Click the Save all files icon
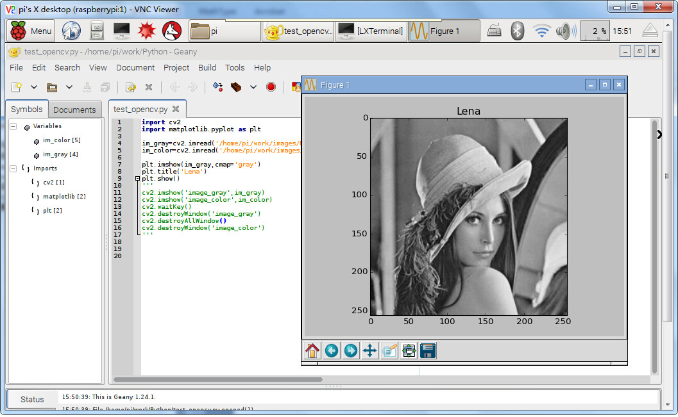Screen dimensions: 678x417 coord(105,87)
